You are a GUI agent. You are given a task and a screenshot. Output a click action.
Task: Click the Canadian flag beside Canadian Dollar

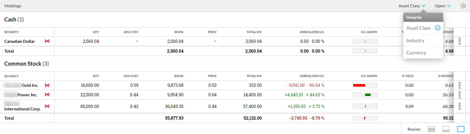(x=47, y=41)
